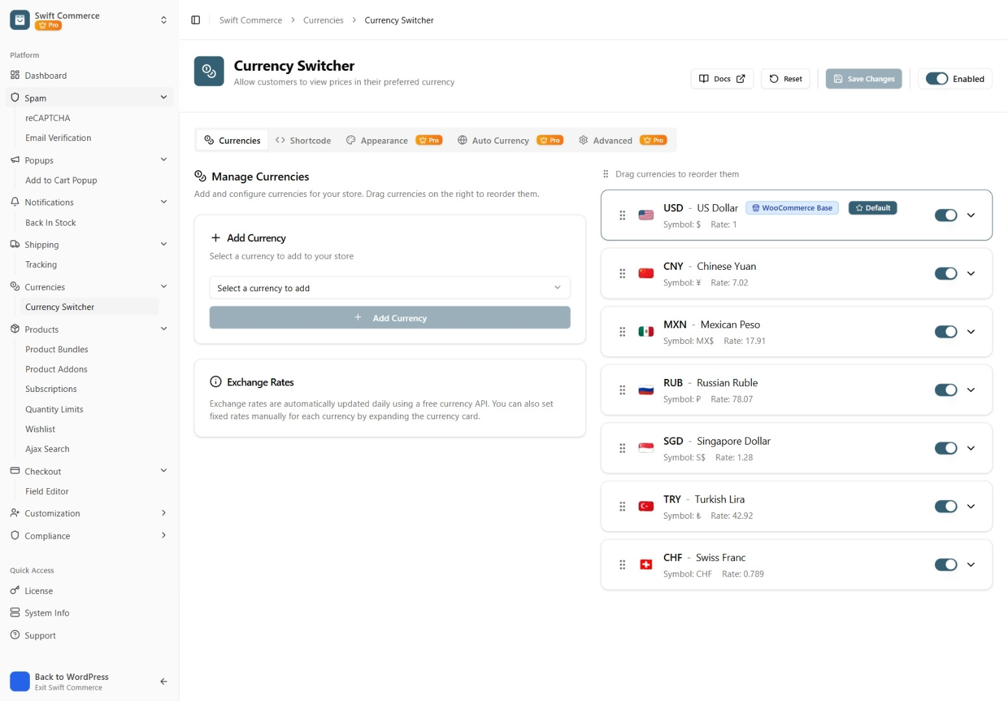Switch to the Shortcode tab
This screenshot has height=702, width=1008.
(x=303, y=140)
